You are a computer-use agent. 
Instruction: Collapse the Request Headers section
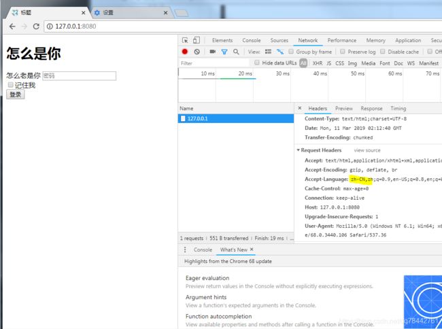coord(298,150)
